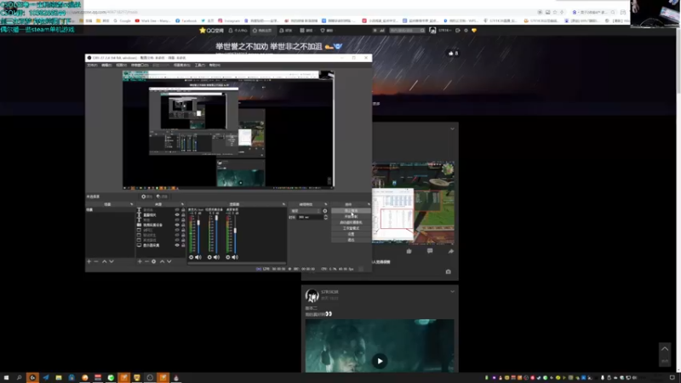Open the OBS Studio icon on the Windows taskbar
The image size is (681, 383).
tap(150, 377)
